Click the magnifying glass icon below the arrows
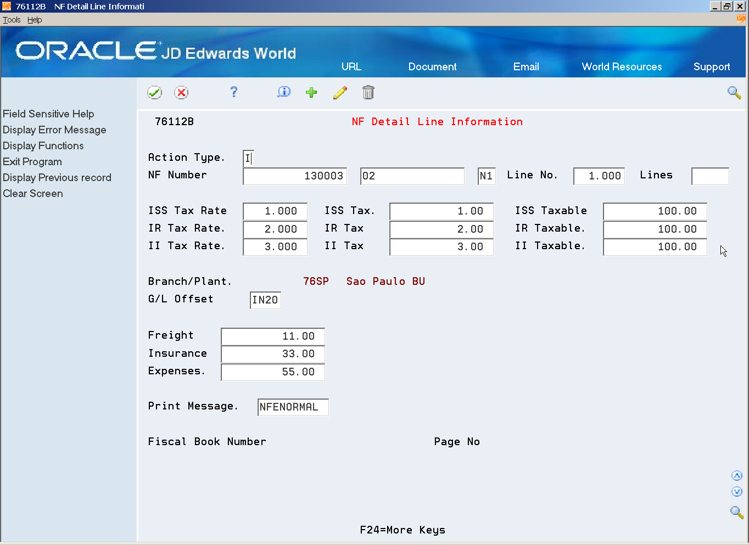Screen dimensions: 749x545 [x=737, y=513]
